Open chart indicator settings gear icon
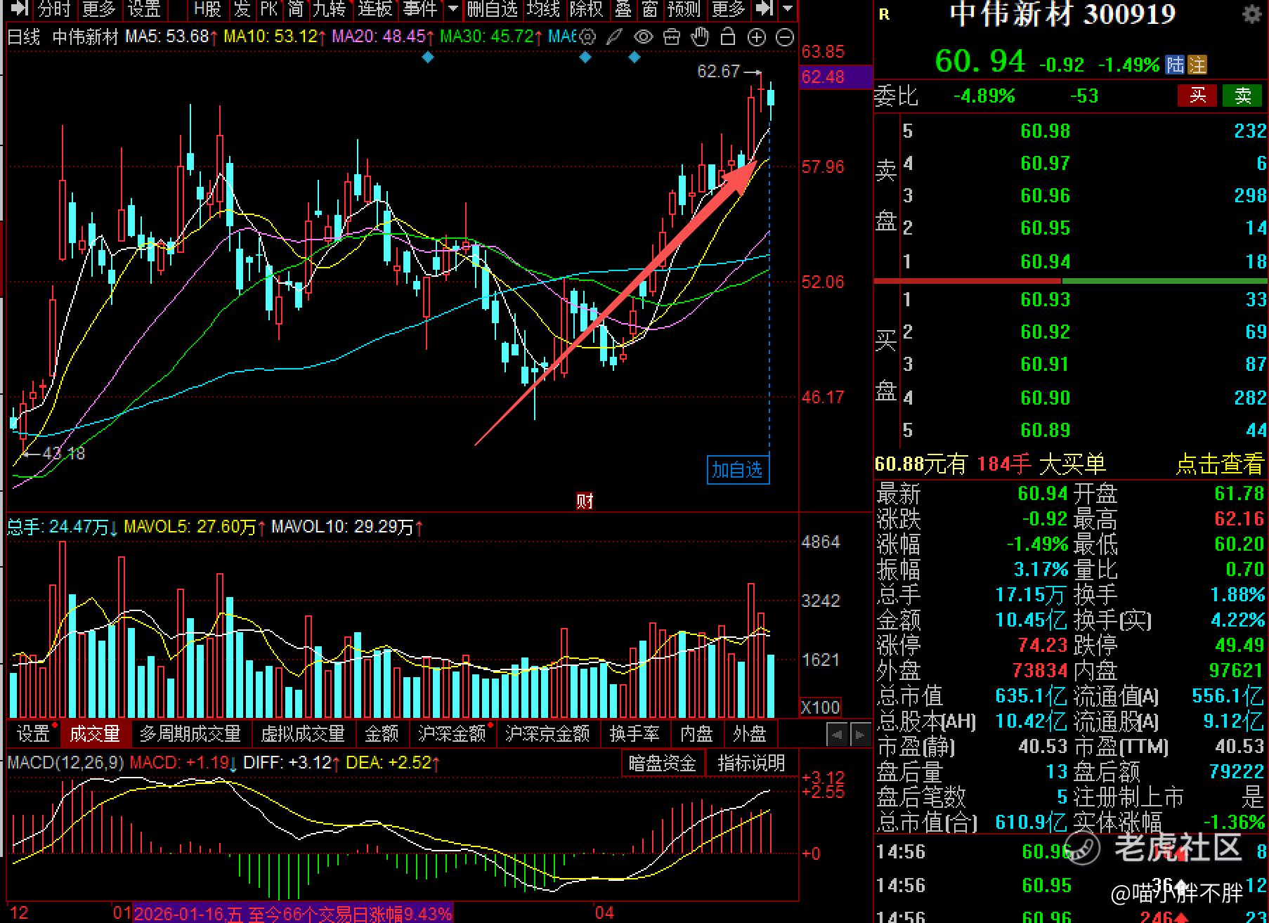1269x923 pixels. pos(587,37)
